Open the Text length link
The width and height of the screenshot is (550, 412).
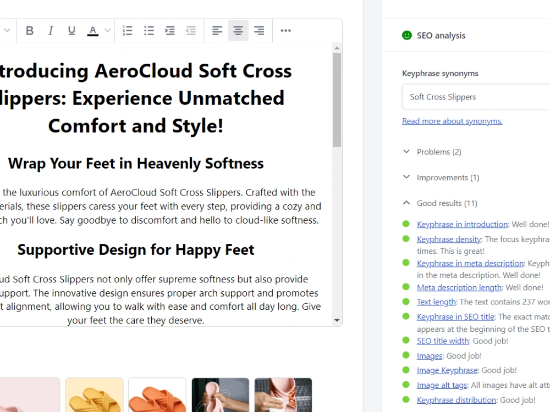[436, 302]
